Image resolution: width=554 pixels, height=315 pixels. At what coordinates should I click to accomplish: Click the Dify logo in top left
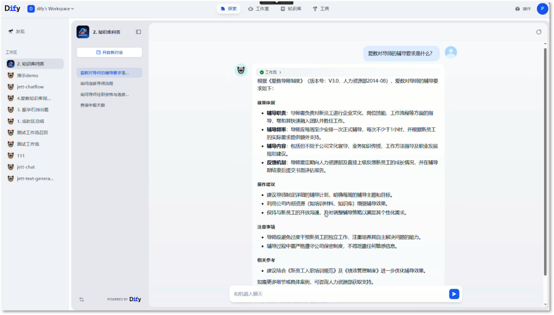(x=13, y=8)
